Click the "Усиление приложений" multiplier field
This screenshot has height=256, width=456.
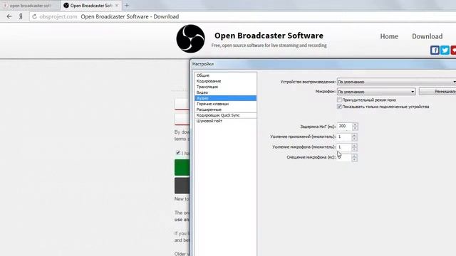click(344, 137)
